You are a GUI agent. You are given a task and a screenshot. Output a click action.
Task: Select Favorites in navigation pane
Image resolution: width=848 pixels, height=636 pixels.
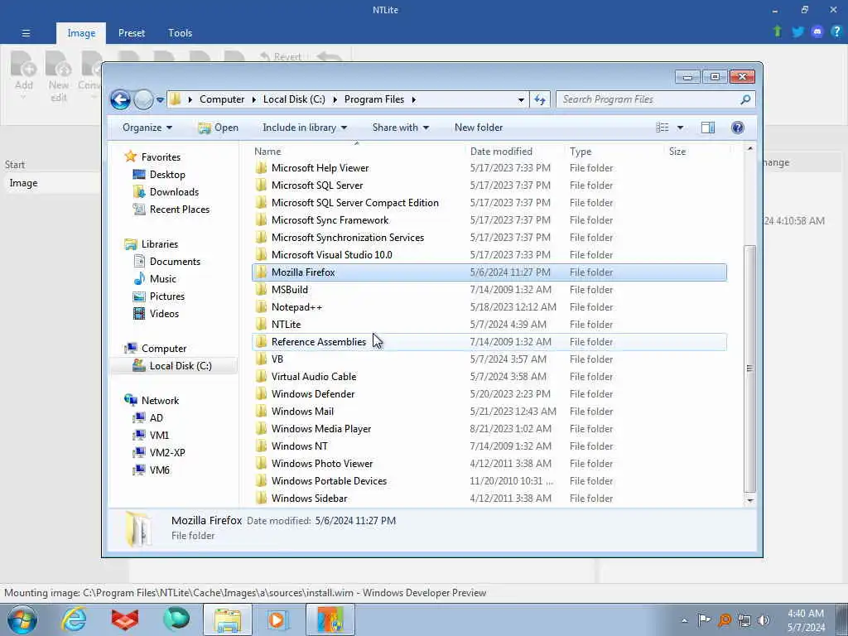click(161, 157)
